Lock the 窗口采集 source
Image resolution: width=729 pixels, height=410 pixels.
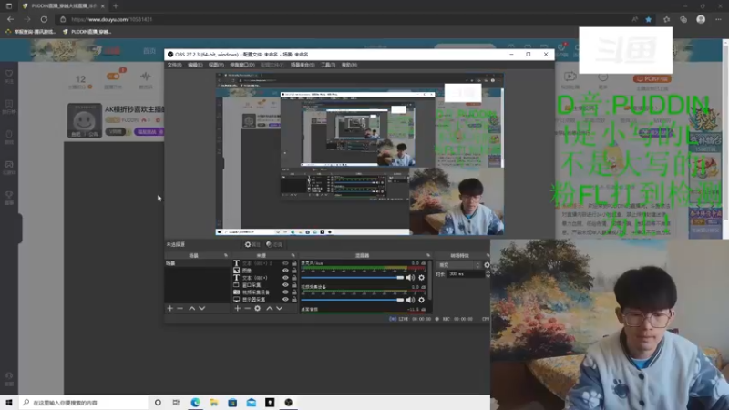coord(293,285)
